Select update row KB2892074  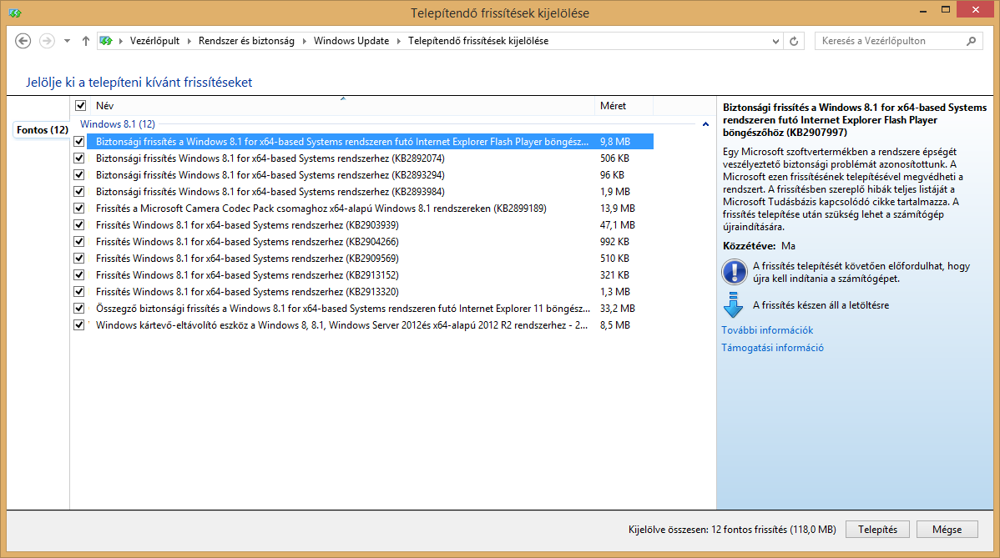(x=371, y=158)
